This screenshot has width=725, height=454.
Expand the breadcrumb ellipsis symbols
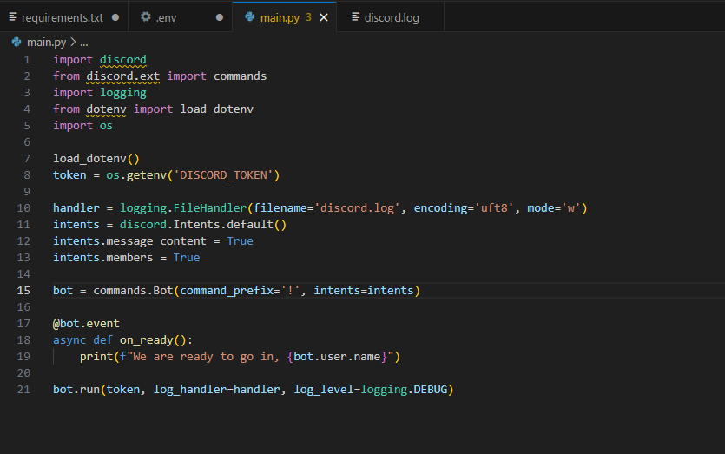pos(83,43)
